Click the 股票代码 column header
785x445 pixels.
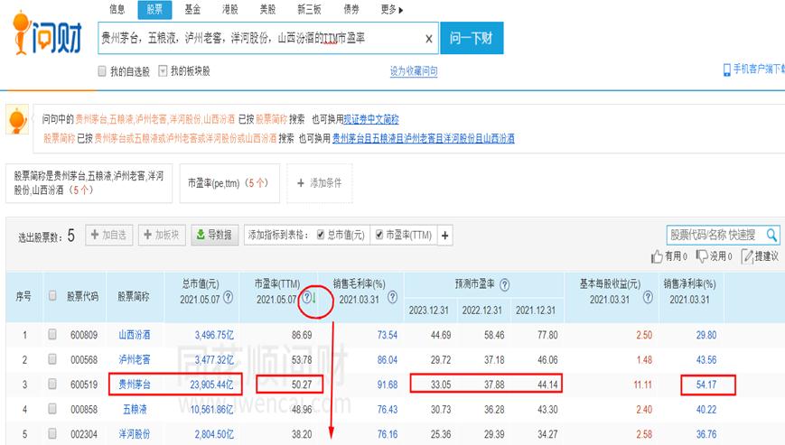[82, 296]
